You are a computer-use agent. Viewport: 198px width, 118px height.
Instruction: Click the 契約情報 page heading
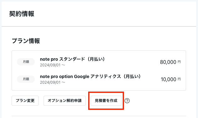[x=22, y=14]
